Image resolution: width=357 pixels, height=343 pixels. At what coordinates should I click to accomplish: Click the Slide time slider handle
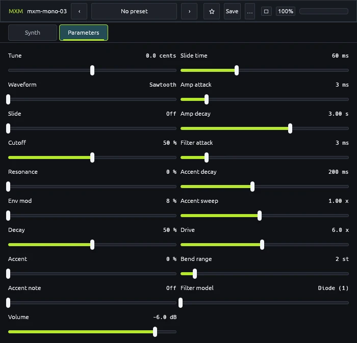pos(237,70)
